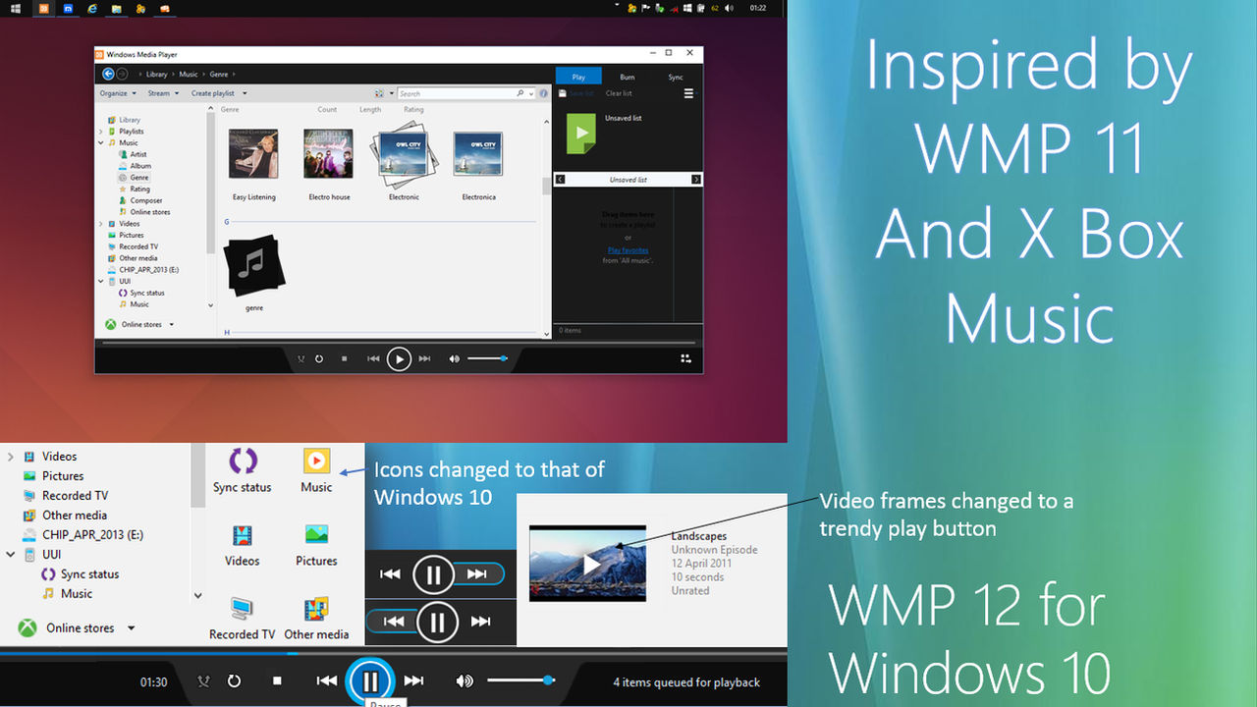The width and height of the screenshot is (1257, 707).
Task: Select the Genre item in the Music library
Action: pyautogui.click(x=137, y=177)
